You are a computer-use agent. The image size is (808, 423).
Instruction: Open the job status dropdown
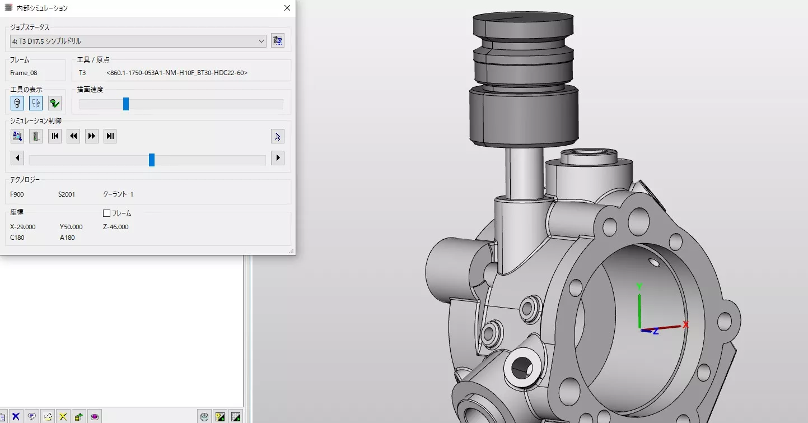tap(261, 41)
